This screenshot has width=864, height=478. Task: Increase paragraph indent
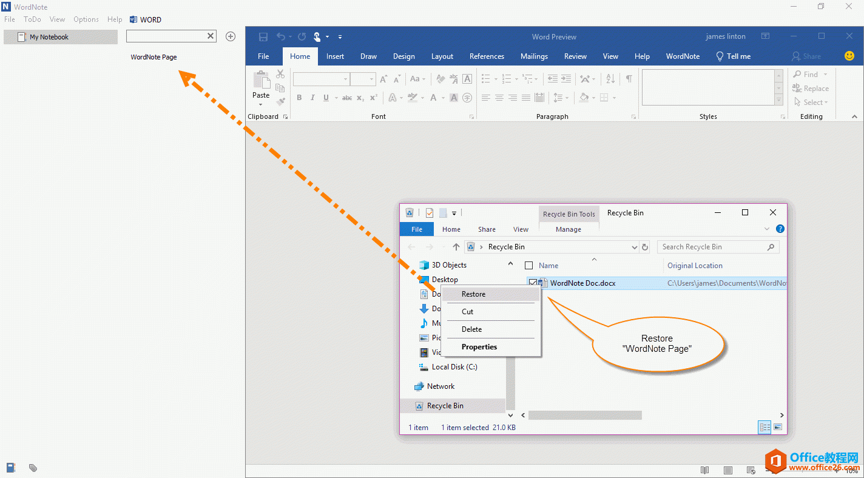click(565, 79)
